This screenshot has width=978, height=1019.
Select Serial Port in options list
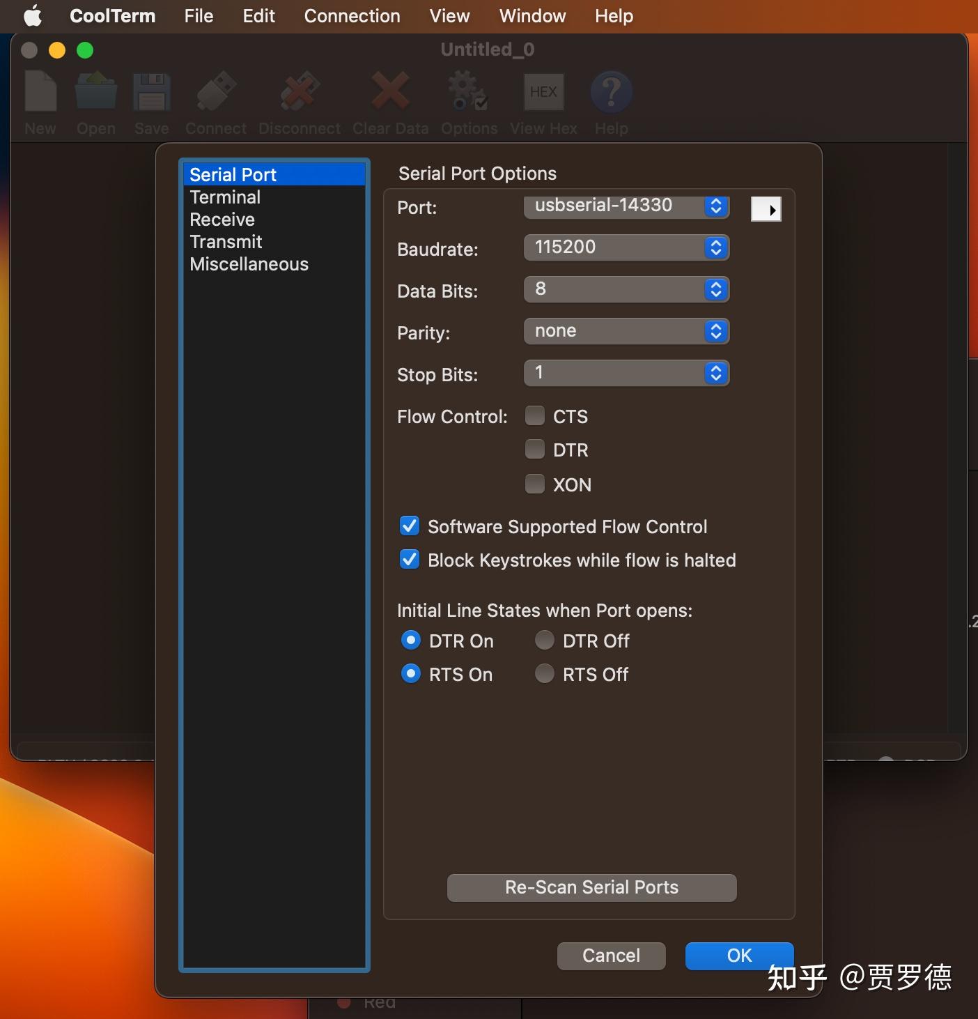click(274, 174)
